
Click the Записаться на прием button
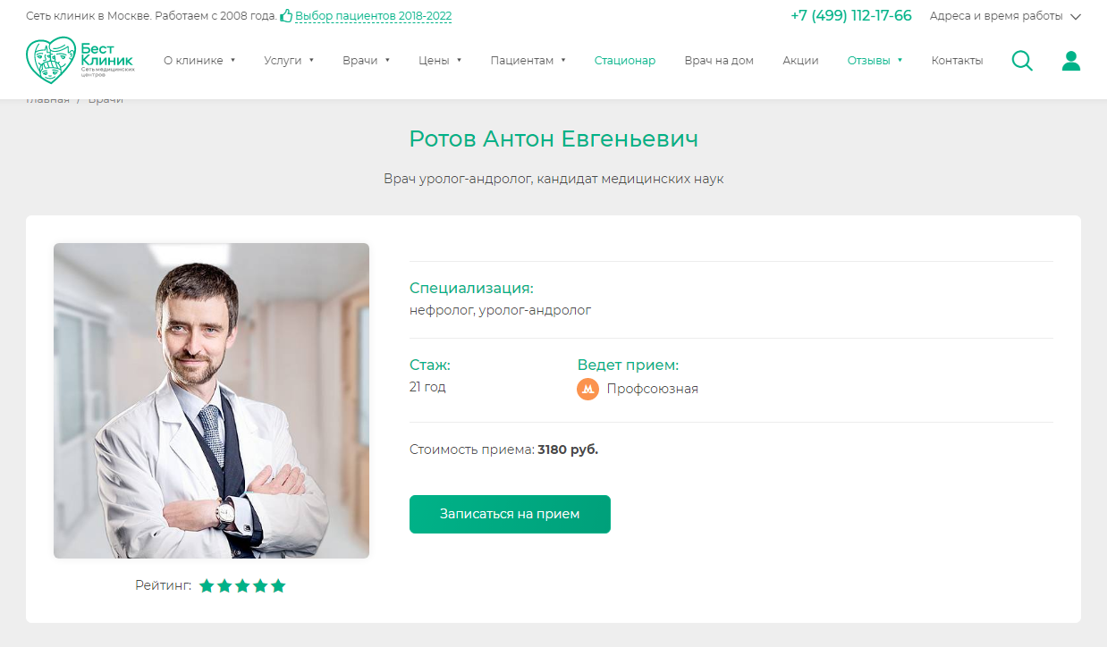point(510,515)
